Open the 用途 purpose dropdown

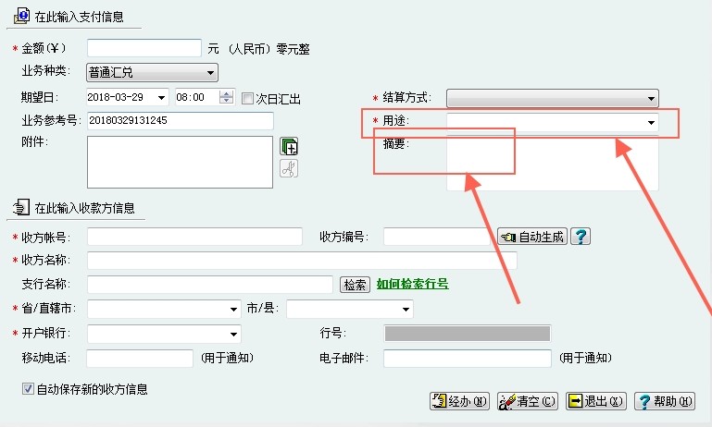click(x=650, y=122)
